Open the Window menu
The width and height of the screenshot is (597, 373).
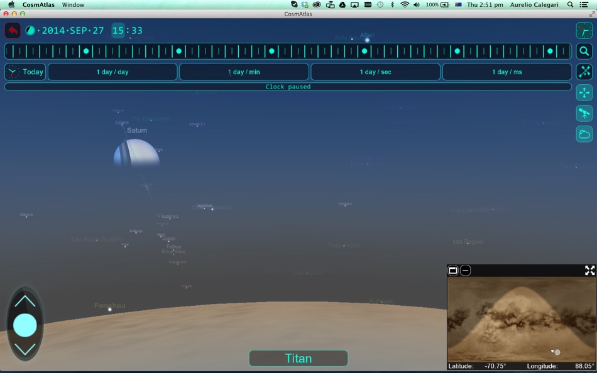(x=73, y=4)
